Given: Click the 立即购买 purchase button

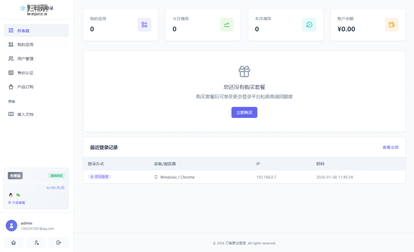Looking at the screenshot, I should (x=244, y=112).
